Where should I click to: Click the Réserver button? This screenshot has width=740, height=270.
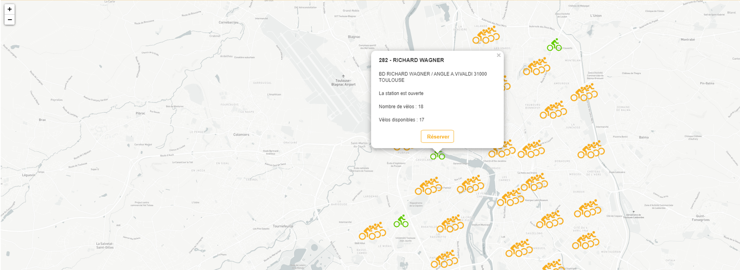tap(437, 137)
